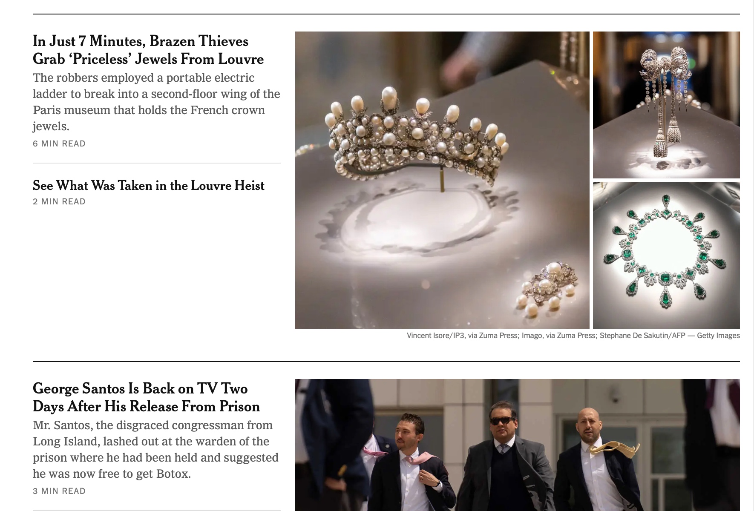Click the Louvre robbers portable ladder summary
Screen dimensions: 754x511
click(156, 102)
